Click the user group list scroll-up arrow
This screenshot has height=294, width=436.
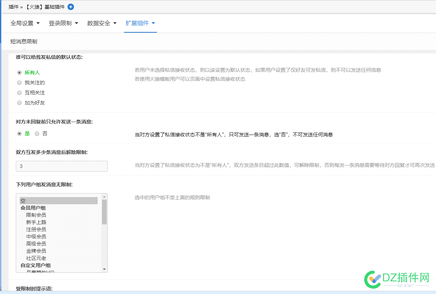[104, 197]
